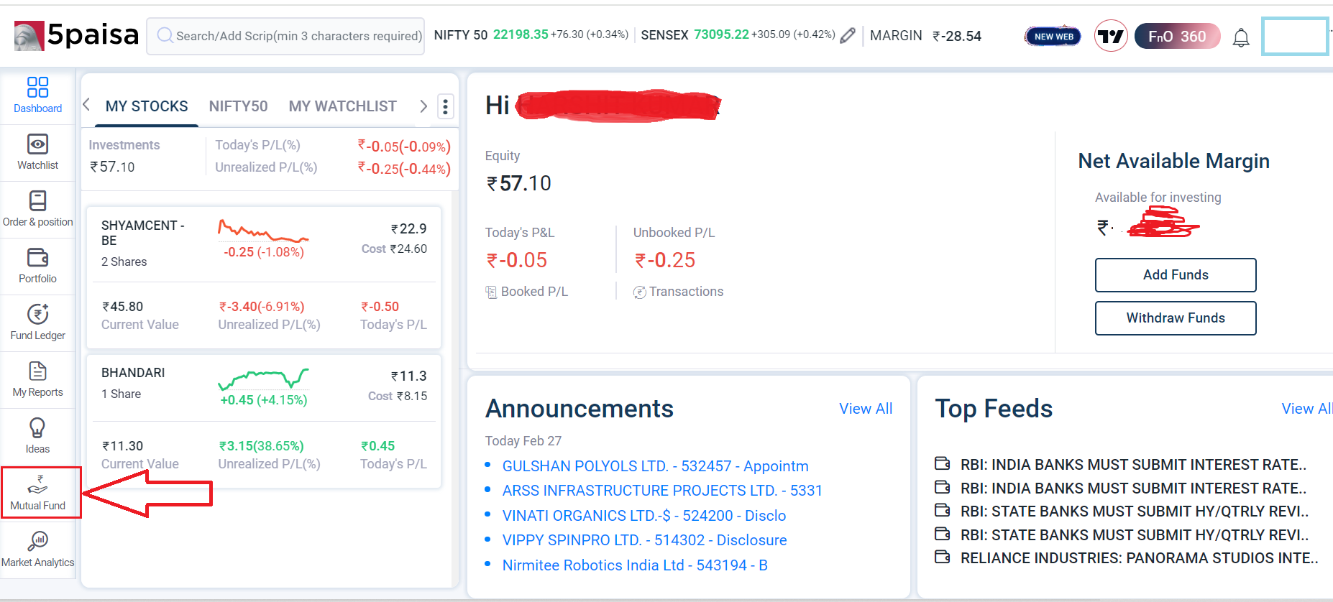The height and width of the screenshot is (602, 1333).
Task: Click the Search/Add Scrip input field
Action: point(285,36)
